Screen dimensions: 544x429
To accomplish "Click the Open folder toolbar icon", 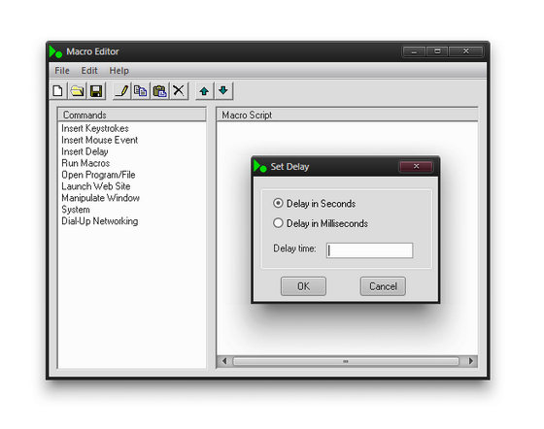I will 77,91.
